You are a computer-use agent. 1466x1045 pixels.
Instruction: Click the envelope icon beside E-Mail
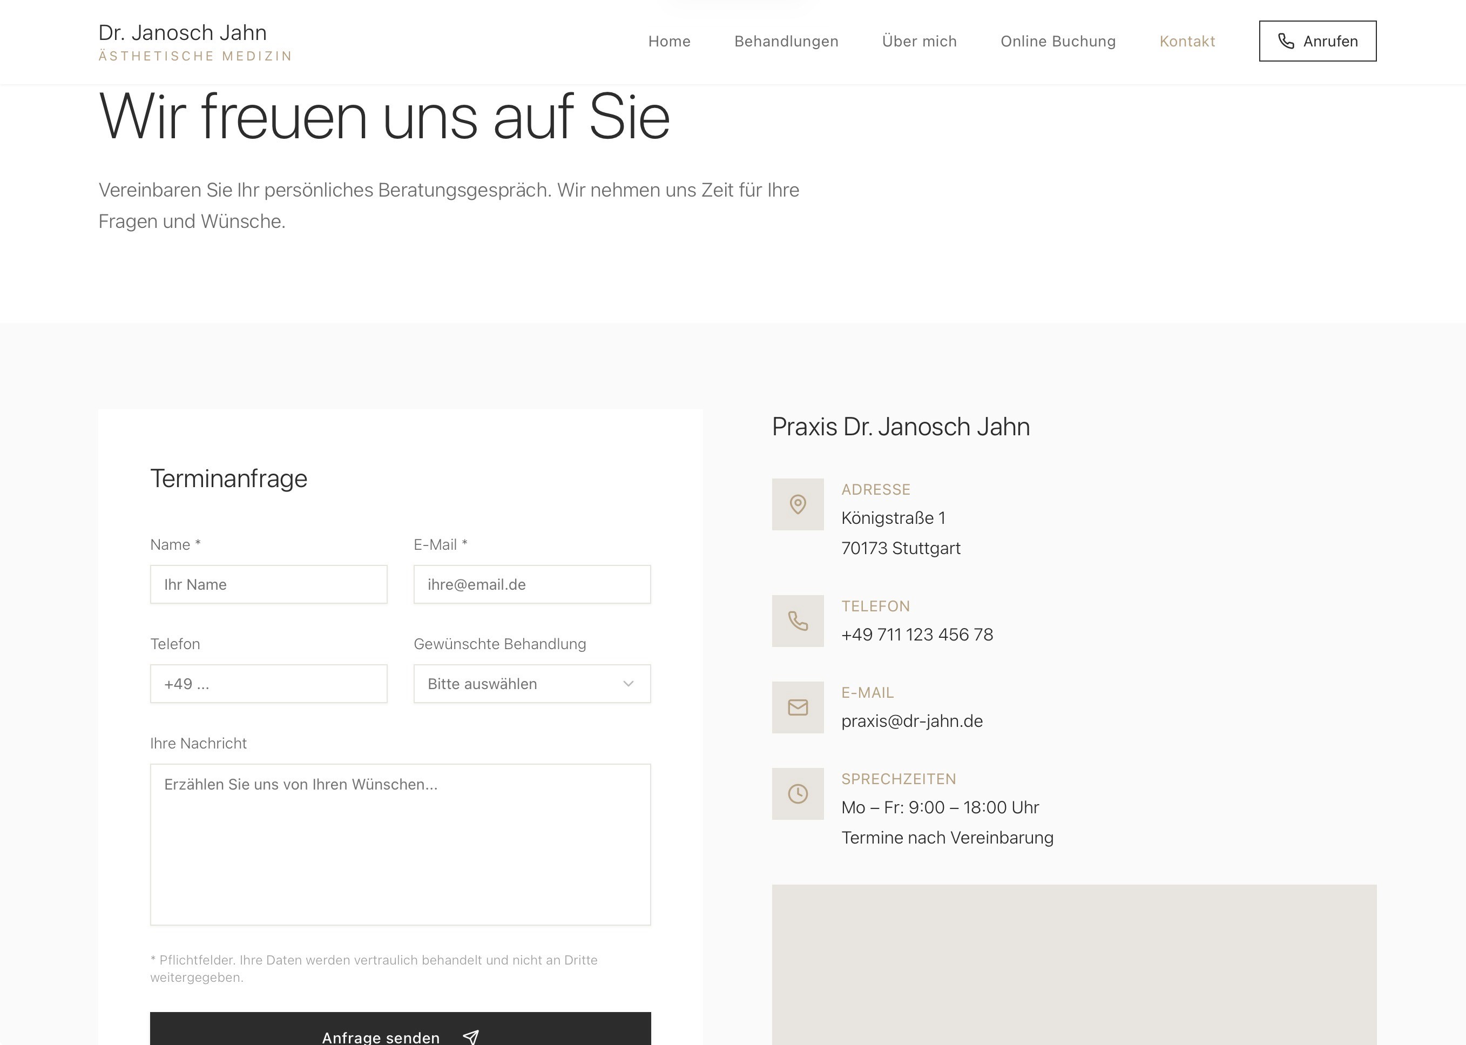(x=798, y=707)
